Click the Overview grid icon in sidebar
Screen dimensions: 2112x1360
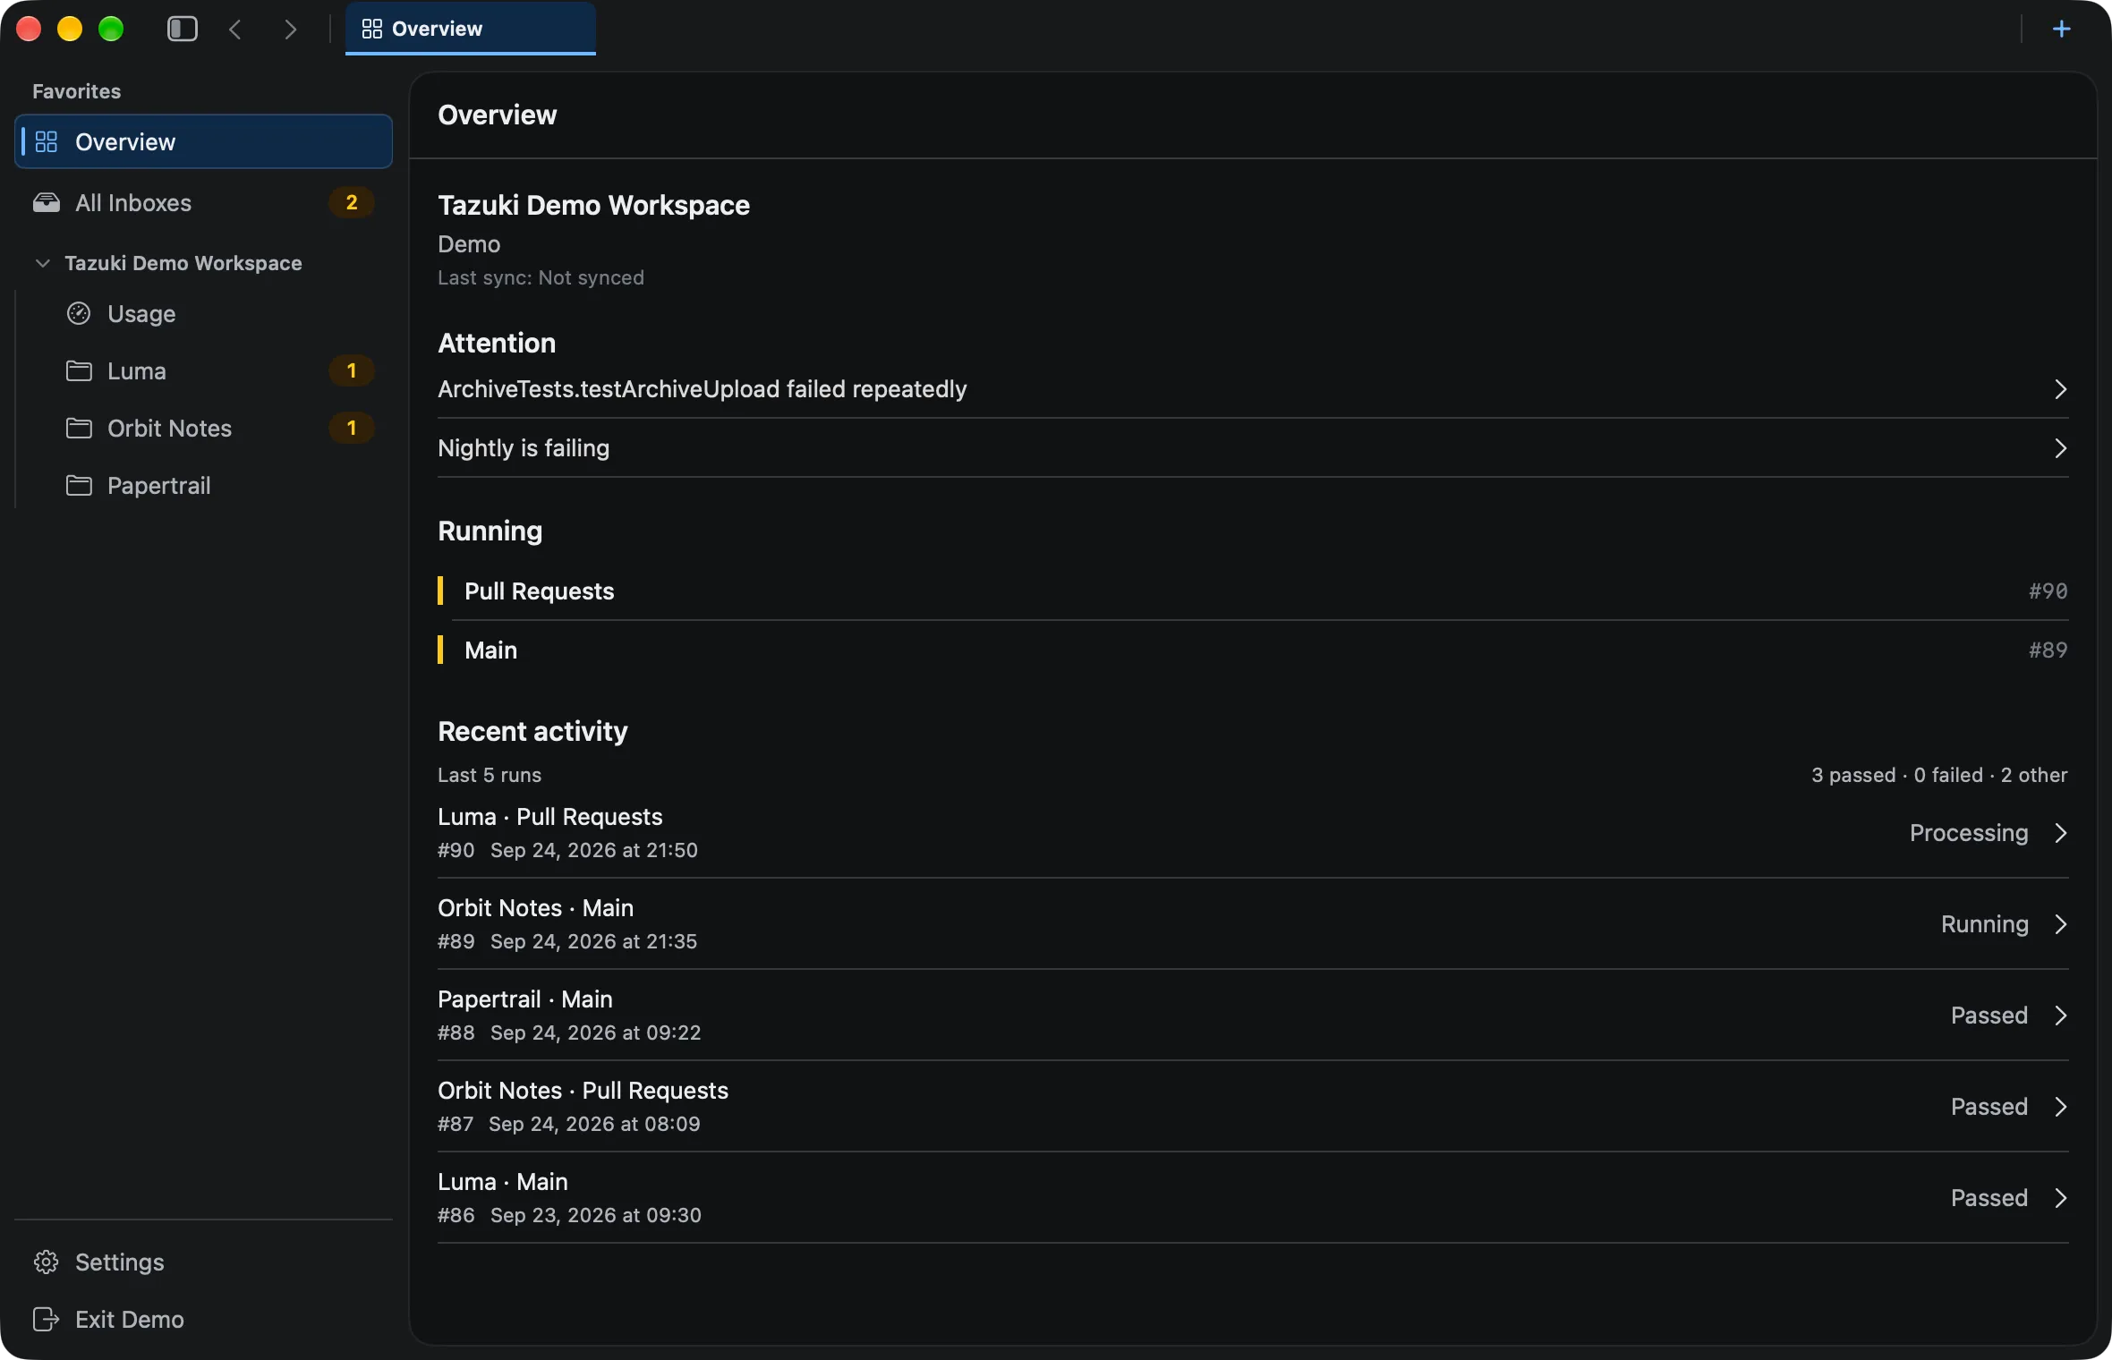click(x=47, y=141)
